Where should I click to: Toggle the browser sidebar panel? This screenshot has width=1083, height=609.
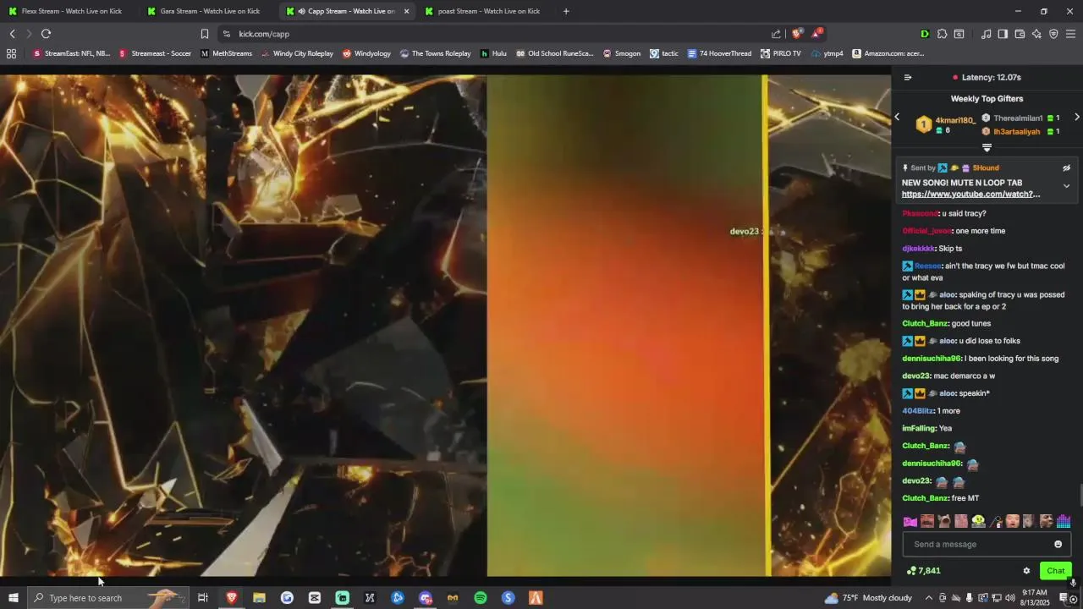pos(1003,34)
